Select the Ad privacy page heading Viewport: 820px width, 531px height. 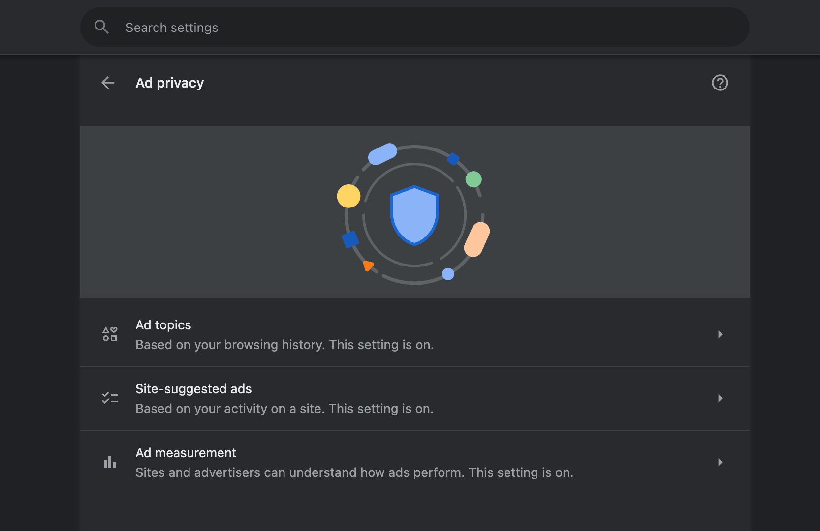click(169, 83)
